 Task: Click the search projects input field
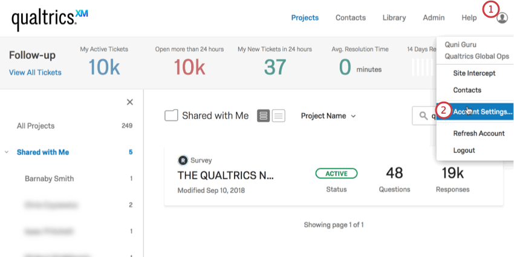424,115
